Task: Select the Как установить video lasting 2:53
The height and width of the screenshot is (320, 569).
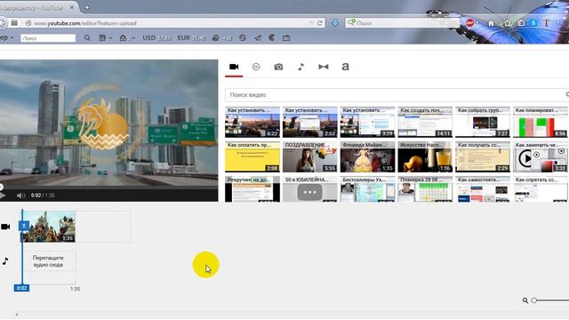Action: 310,122
